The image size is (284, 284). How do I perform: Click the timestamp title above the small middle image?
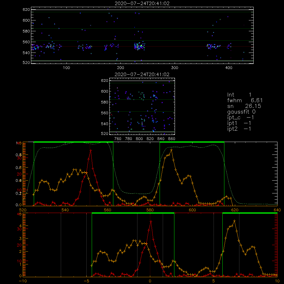142,74
